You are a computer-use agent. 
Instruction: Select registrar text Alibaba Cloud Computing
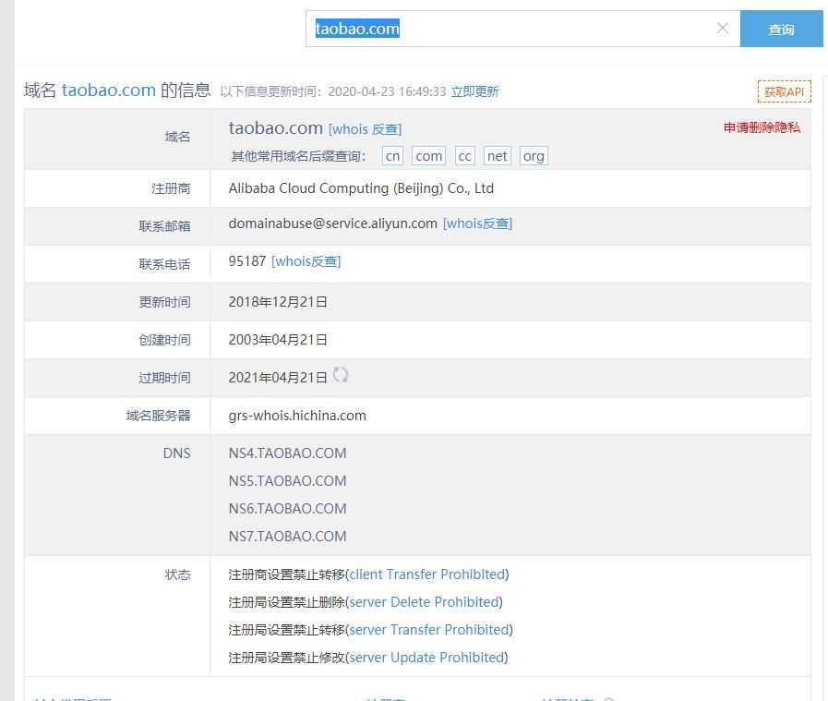click(361, 188)
